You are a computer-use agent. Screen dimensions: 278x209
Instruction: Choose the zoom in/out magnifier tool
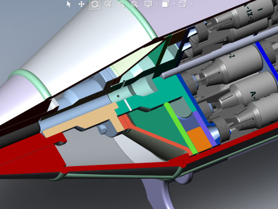pos(108,4)
